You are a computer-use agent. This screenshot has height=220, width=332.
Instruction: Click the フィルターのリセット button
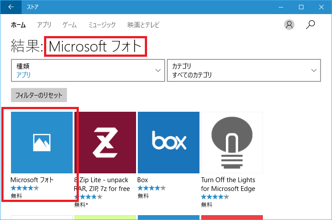pos(39,95)
